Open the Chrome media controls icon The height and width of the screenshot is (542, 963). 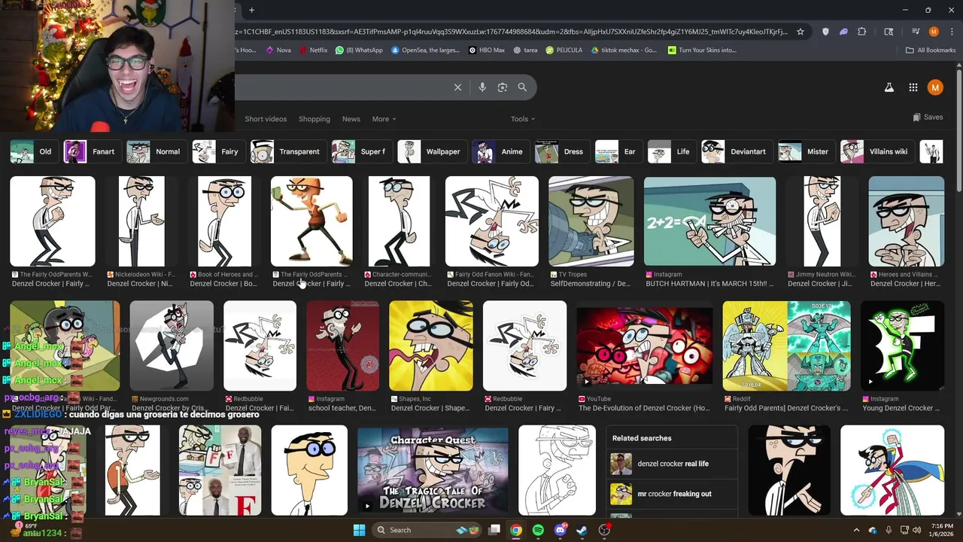[916, 32]
